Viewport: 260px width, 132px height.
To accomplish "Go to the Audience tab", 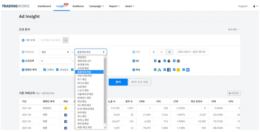I will pyautogui.click(x=78, y=6).
